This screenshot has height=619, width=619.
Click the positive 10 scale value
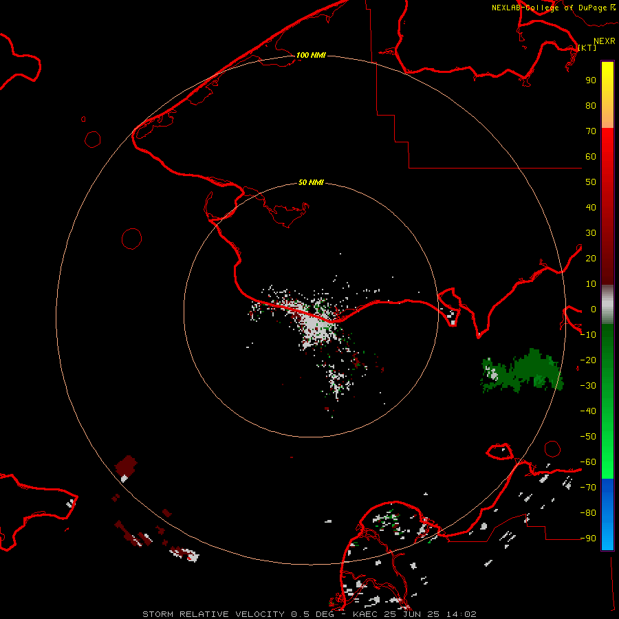[591, 284]
